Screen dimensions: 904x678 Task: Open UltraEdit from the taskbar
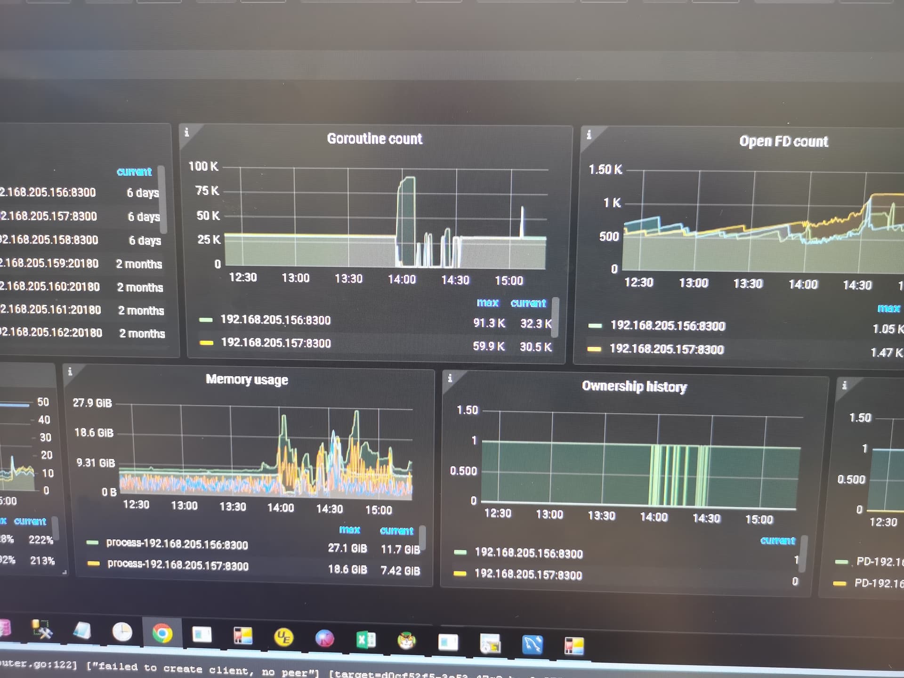click(x=283, y=638)
